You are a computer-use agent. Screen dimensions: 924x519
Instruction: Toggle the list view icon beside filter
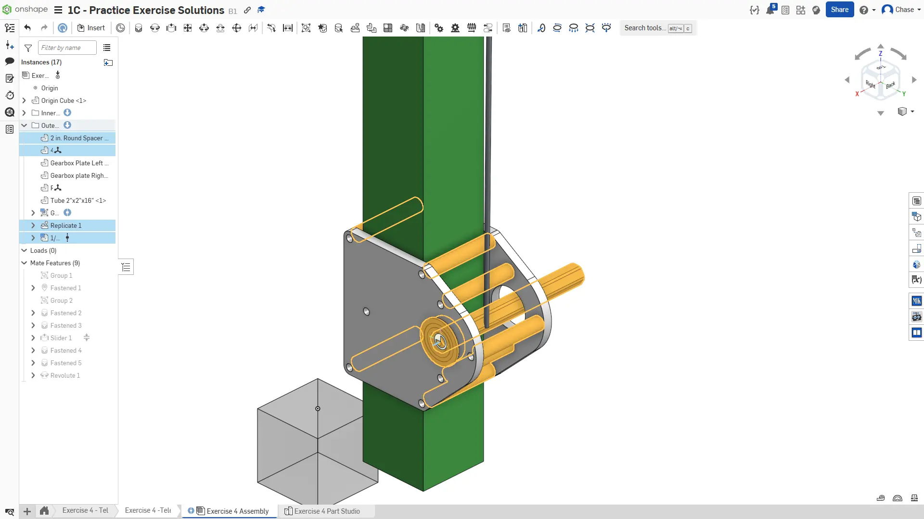107,48
